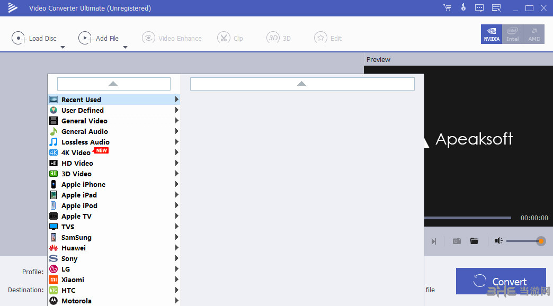Skip to next frame in preview
Image resolution: width=553 pixels, height=306 pixels.
pyautogui.click(x=433, y=241)
